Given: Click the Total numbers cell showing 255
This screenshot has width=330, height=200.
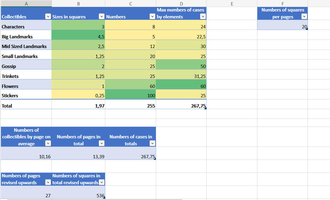Looking at the screenshot, I should [x=130, y=106].
